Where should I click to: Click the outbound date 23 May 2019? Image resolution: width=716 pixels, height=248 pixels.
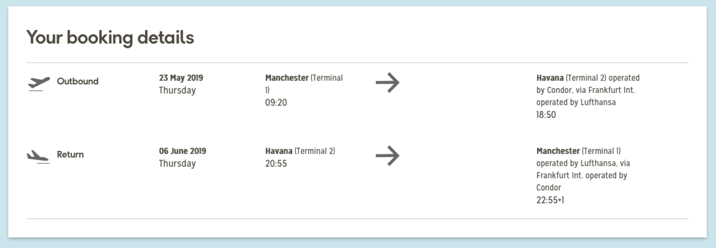tap(181, 78)
